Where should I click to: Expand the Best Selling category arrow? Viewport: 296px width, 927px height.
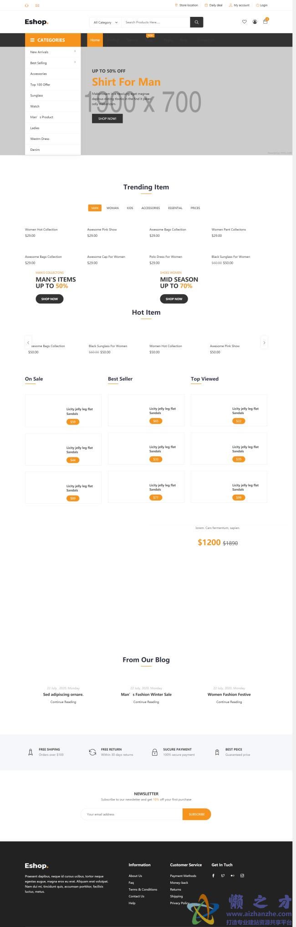point(75,62)
